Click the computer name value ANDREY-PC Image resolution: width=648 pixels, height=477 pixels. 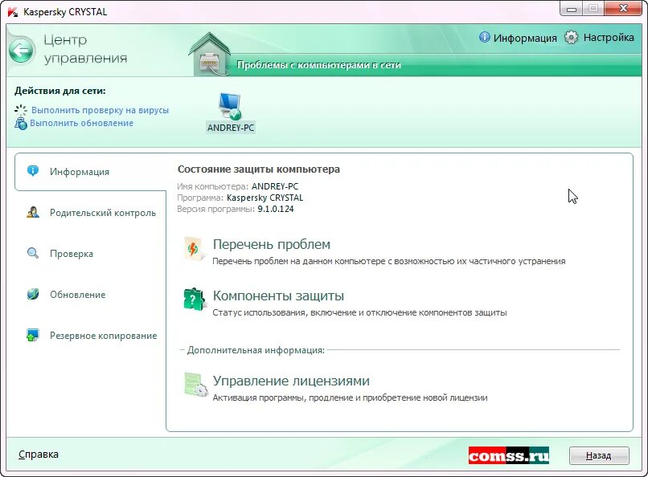point(275,186)
